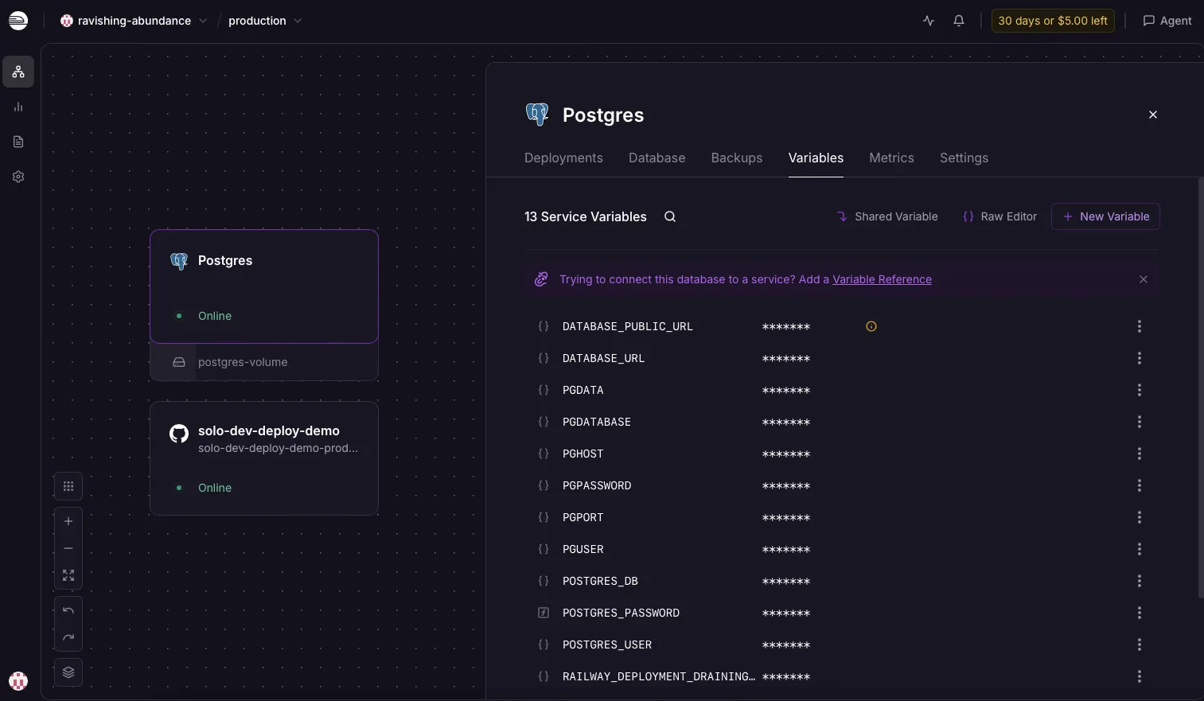Zoom out the canvas with minus icon
Screen dimensions: 1204x701
click(x=68, y=548)
